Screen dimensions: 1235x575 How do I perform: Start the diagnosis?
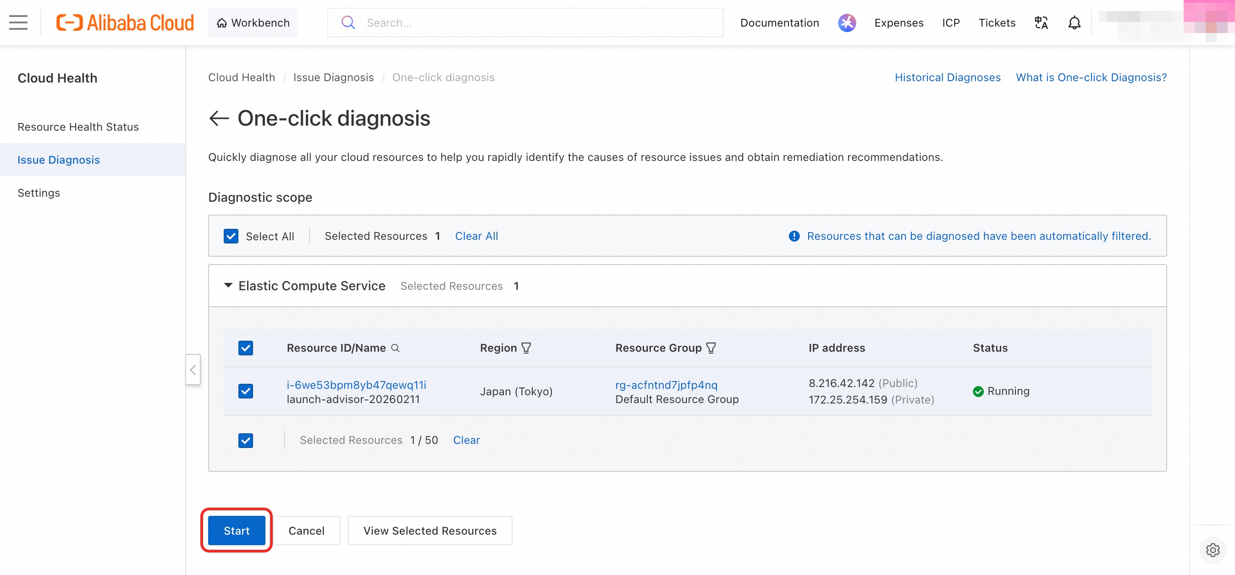tap(237, 531)
